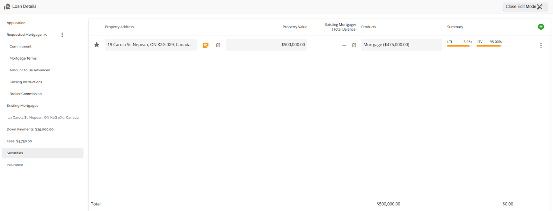Open Requested Mortgage three-dot options menu

click(x=62, y=35)
